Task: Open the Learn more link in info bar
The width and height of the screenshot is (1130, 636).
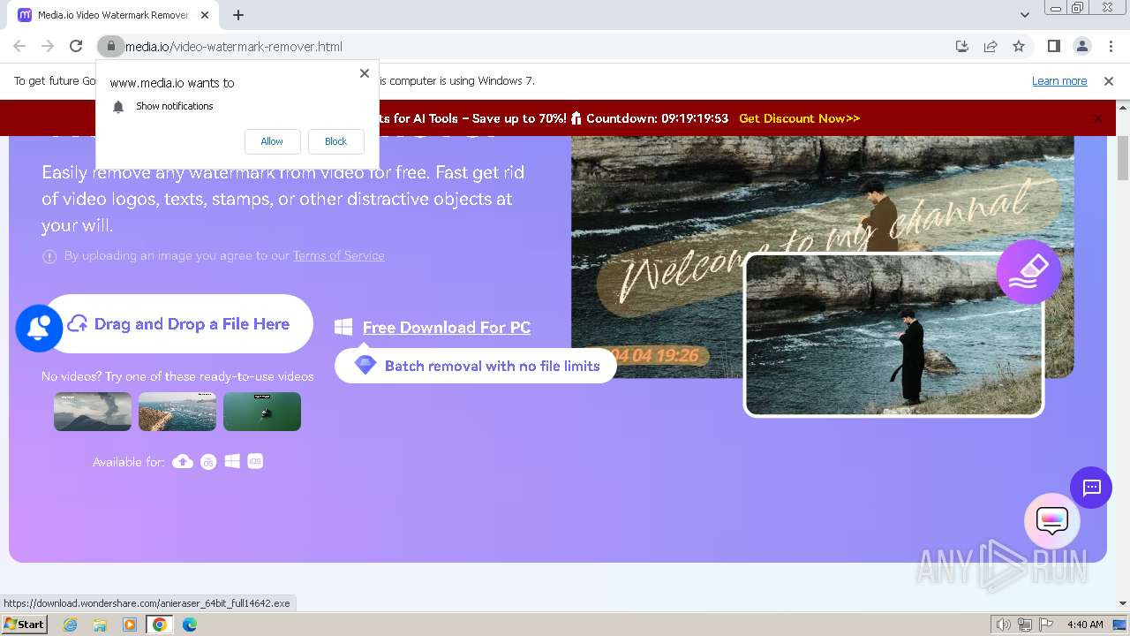Action: click(x=1059, y=81)
